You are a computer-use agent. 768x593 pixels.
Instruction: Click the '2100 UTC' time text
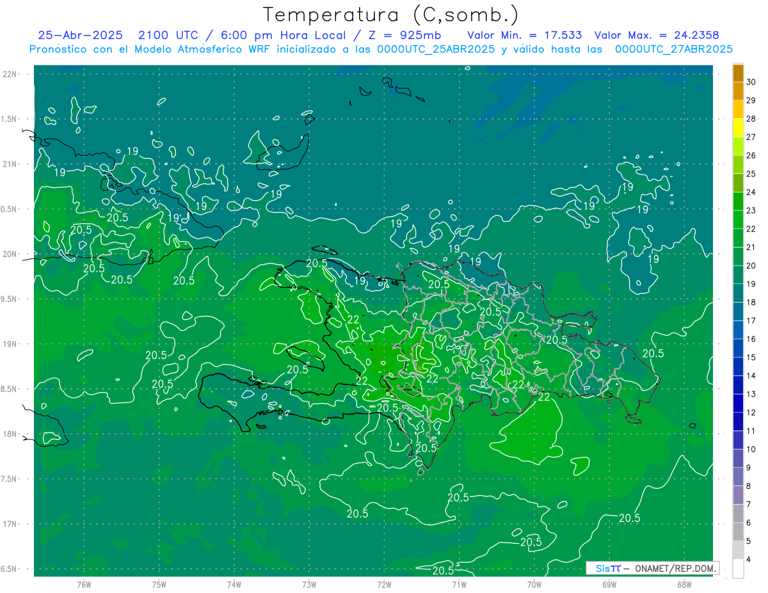tap(168, 36)
